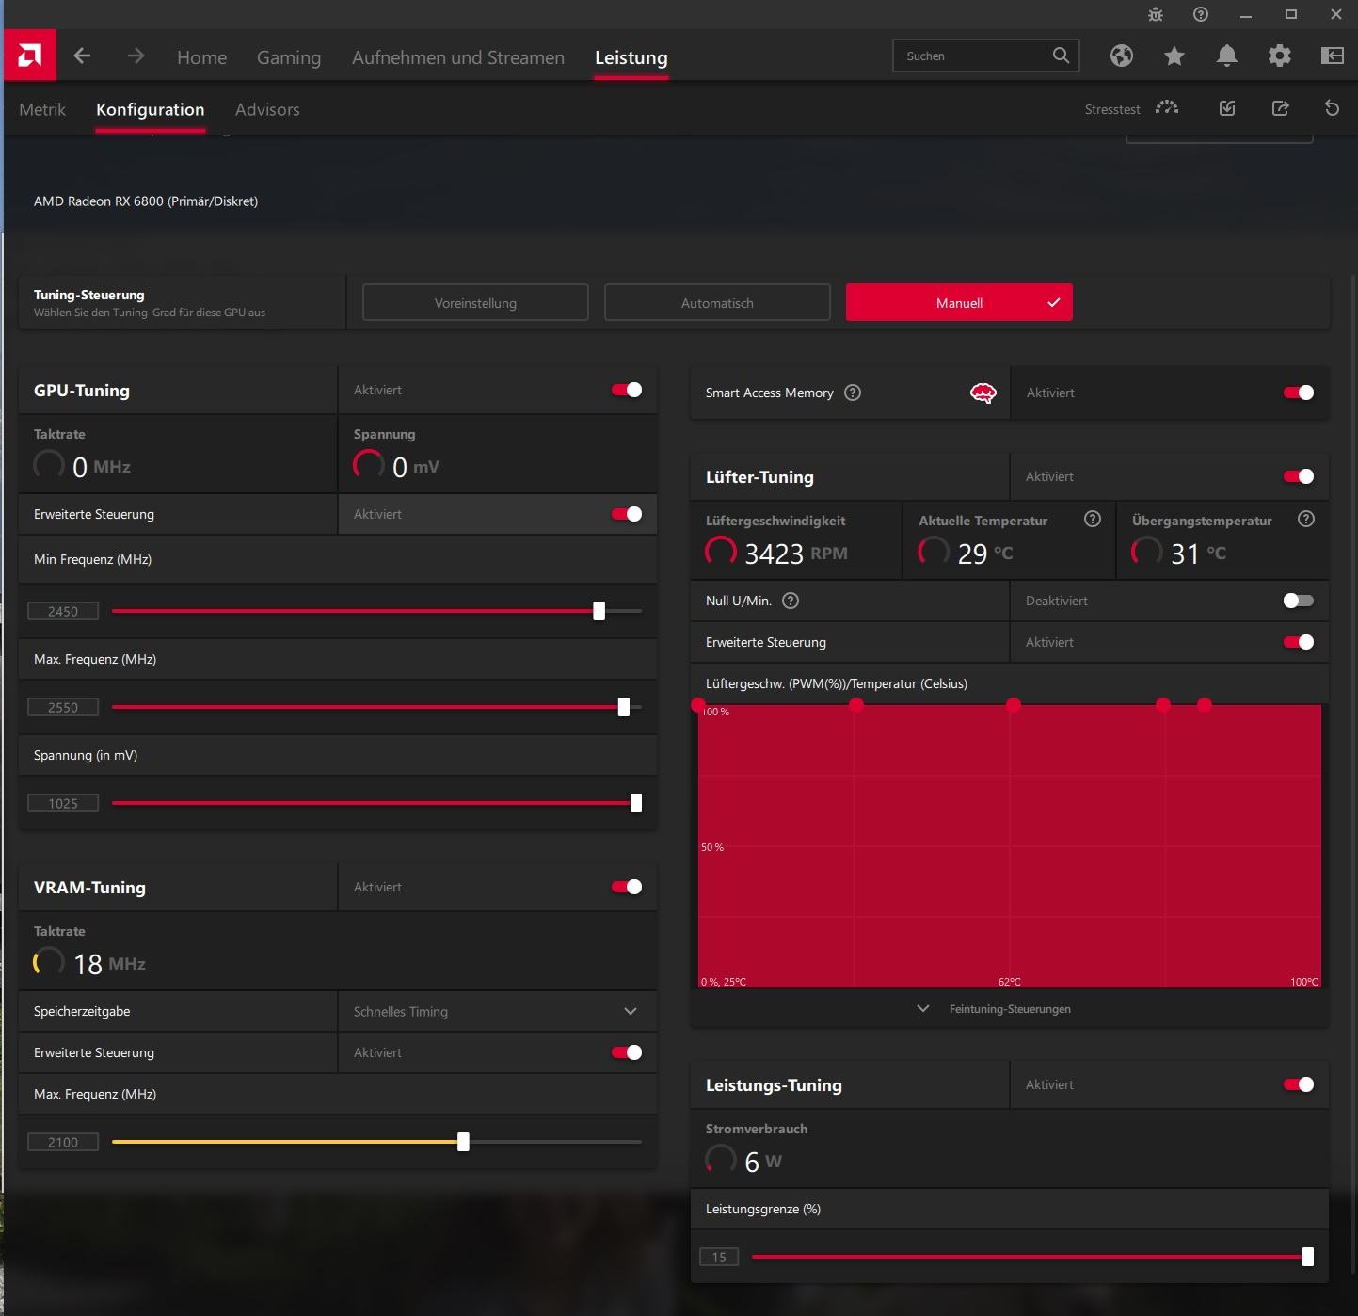Click the load profile icon
Image resolution: width=1358 pixels, height=1316 pixels.
[1227, 108]
